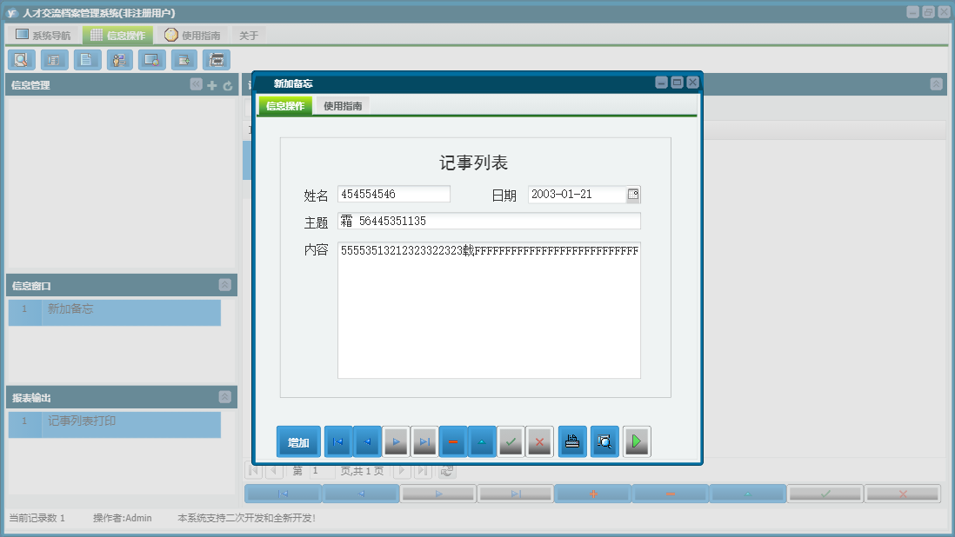The width and height of the screenshot is (955, 537).
Task: Select 记事列表打印 row in 报表输出
Action: [115, 425]
